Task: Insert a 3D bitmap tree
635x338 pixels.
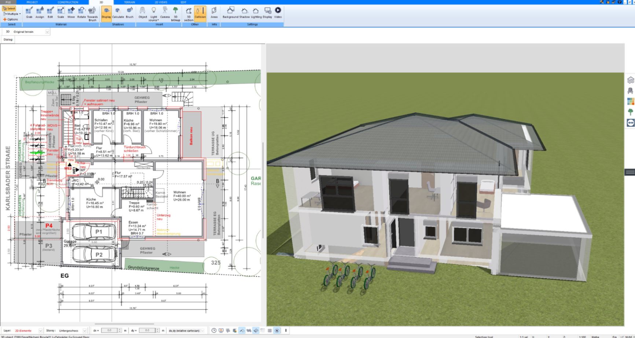Action: pyautogui.click(x=176, y=14)
